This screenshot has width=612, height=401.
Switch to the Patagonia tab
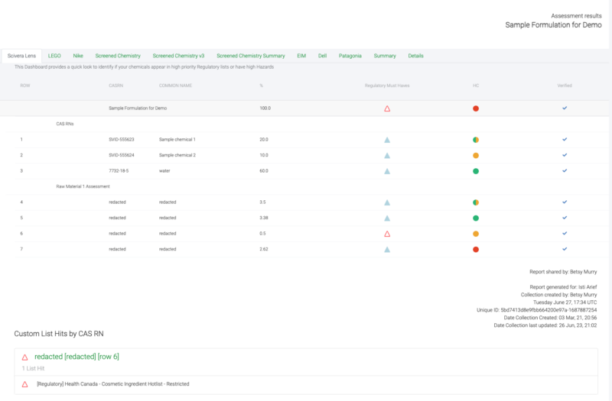coord(350,56)
